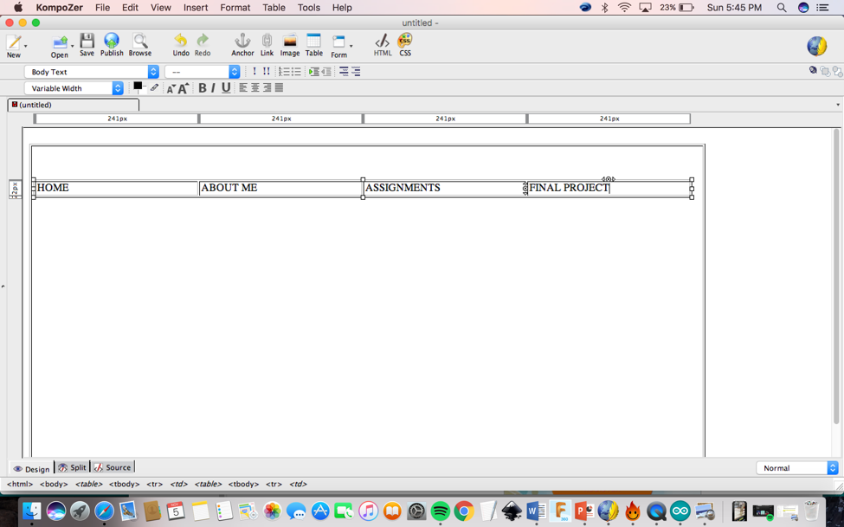Click the ABOUT ME table cell
This screenshot has width=844, height=527.
click(x=280, y=188)
